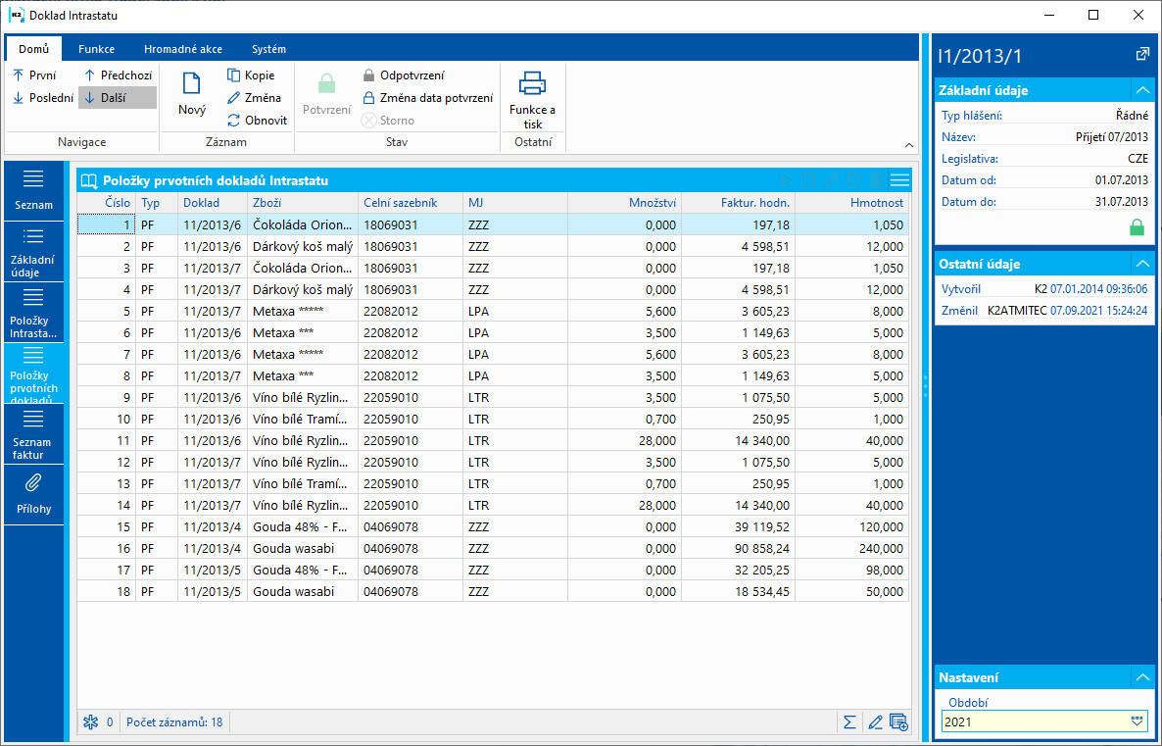This screenshot has width=1162, height=746.
Task: Sort by the Hmotnost column header
Action: click(877, 203)
